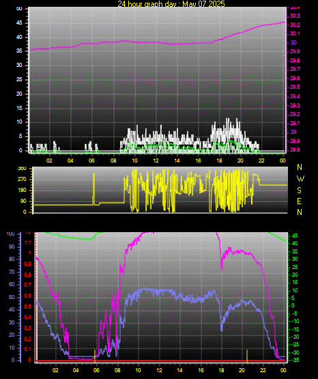This screenshot has width=318, height=379.
Task: Click the green 45 temperature axis label
Action: coord(295,236)
